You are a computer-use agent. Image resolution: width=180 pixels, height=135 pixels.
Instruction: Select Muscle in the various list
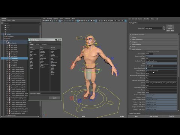[52, 64]
